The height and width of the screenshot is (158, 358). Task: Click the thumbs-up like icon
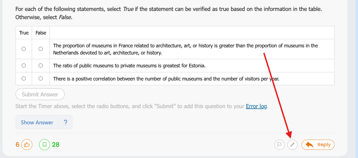pyautogui.click(x=27, y=145)
